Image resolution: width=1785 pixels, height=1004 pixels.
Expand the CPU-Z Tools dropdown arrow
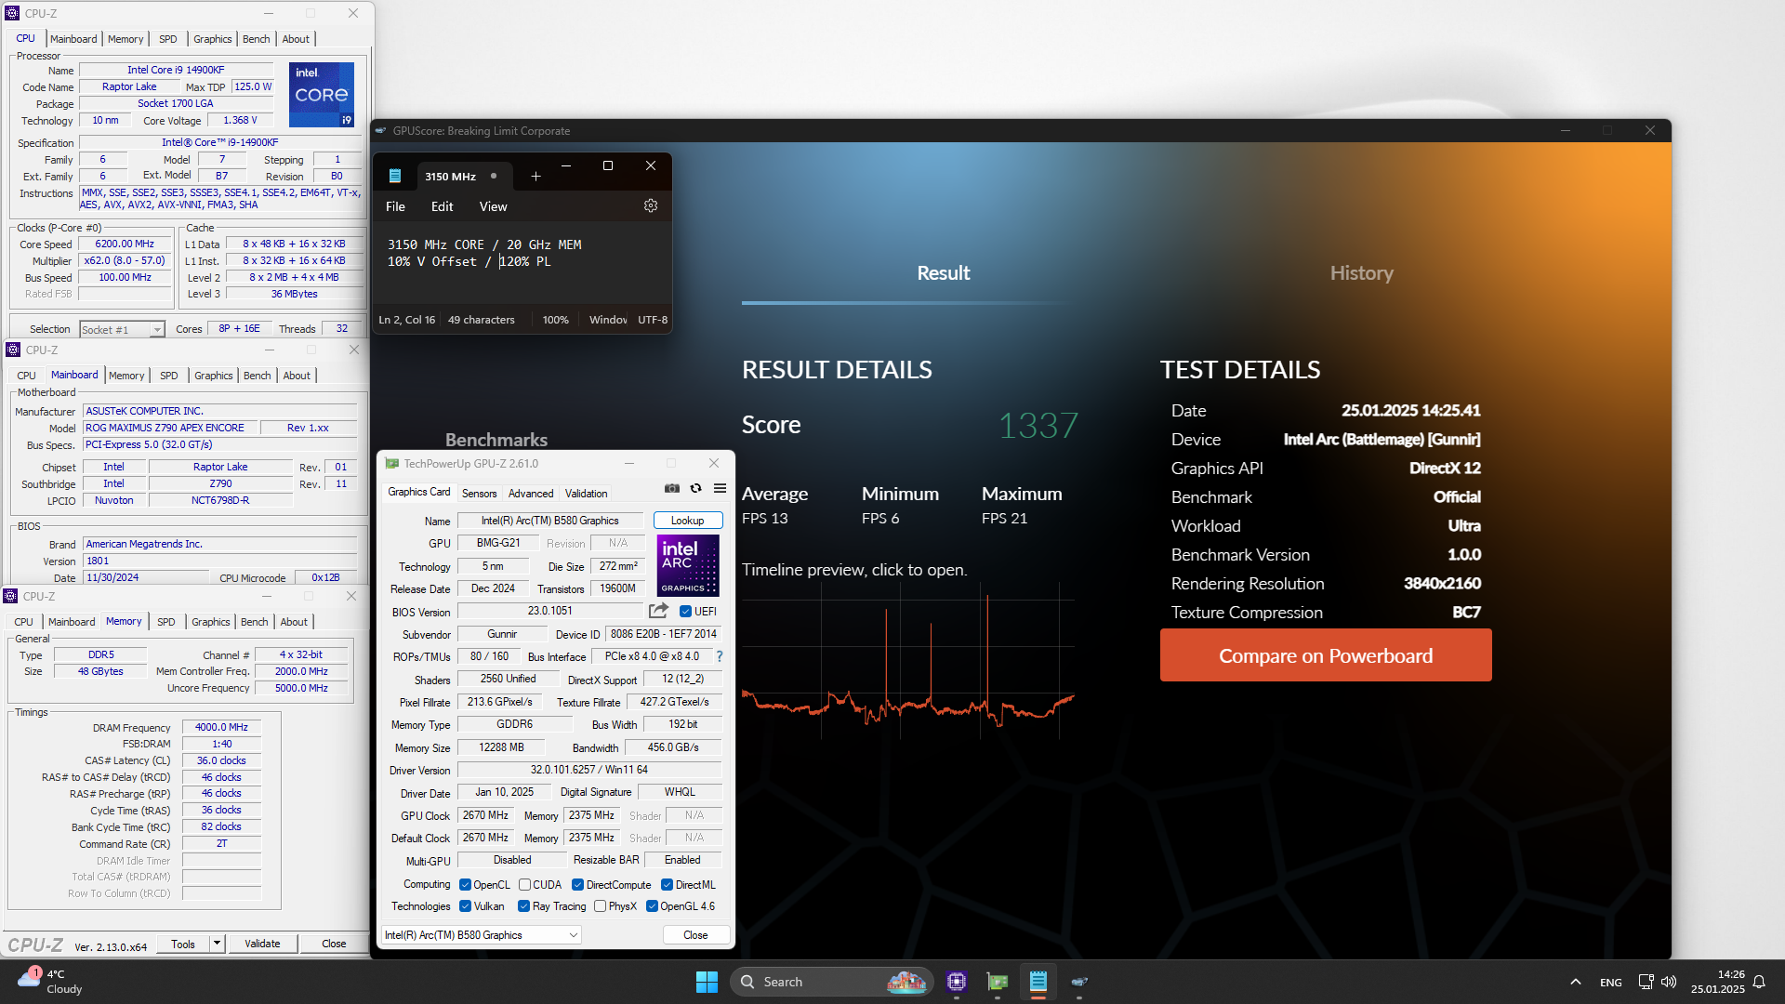tap(217, 943)
